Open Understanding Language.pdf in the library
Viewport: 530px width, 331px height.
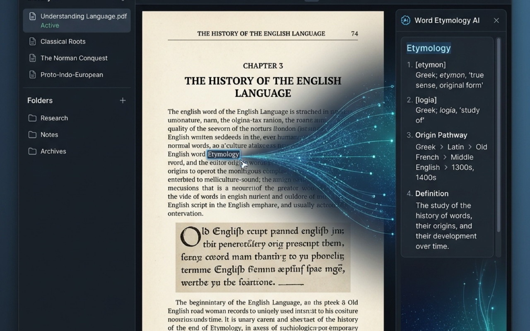pyautogui.click(x=77, y=20)
